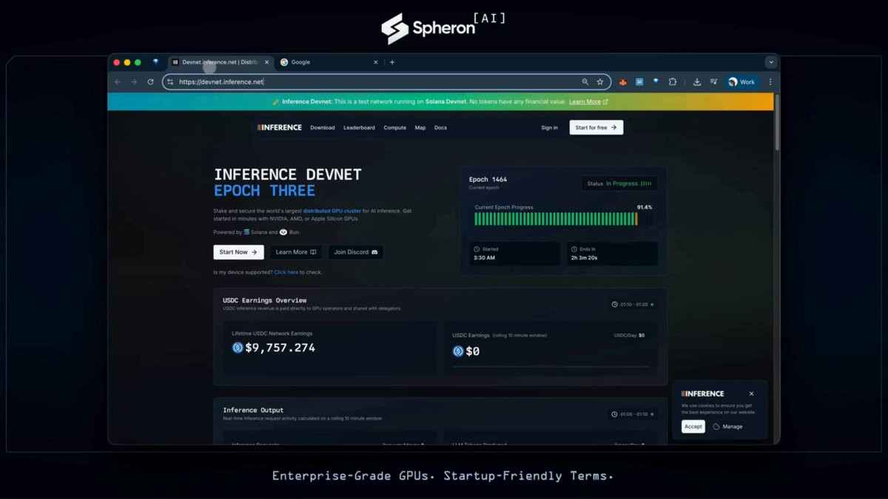Click the Ends in 2h 3m 20s card
888x499 pixels.
[x=612, y=254]
